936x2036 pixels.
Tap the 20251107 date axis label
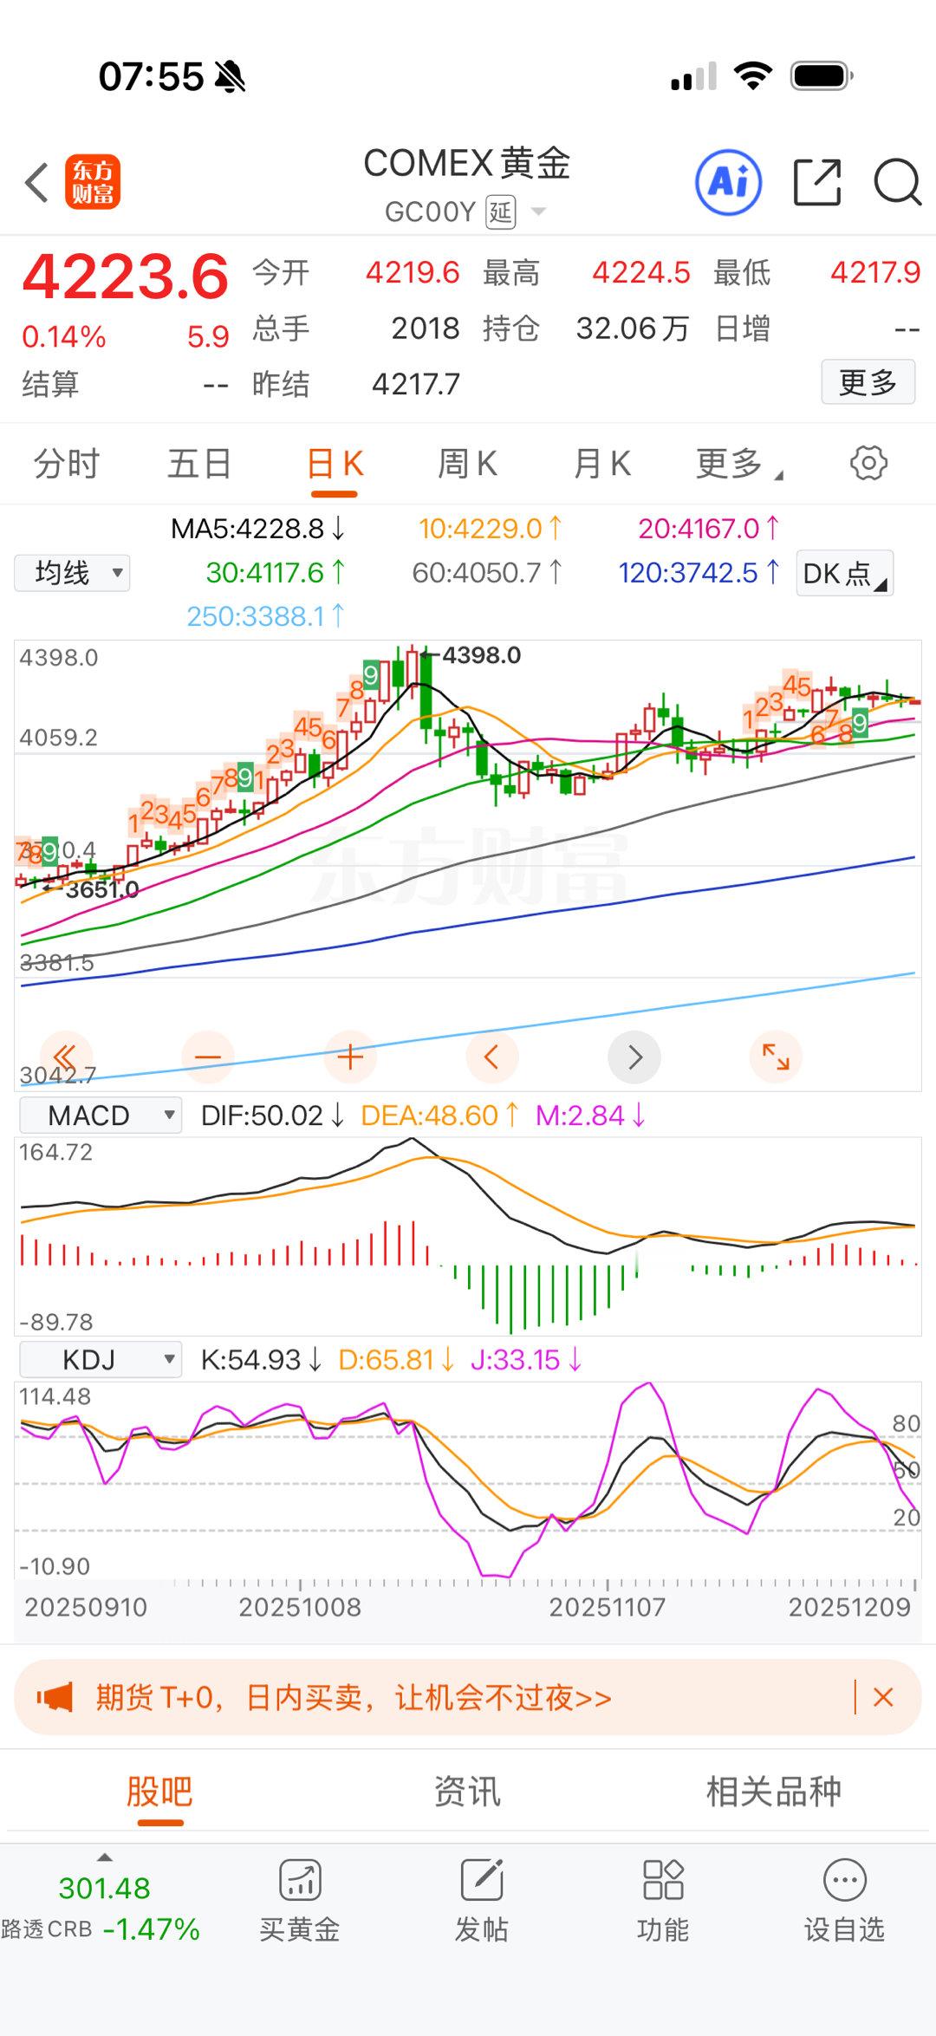coord(608,1607)
